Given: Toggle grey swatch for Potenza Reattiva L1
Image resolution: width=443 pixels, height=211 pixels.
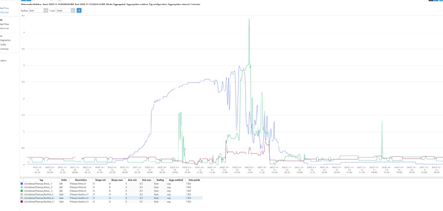Looking at the screenshot, I should pyautogui.click(x=22, y=195).
